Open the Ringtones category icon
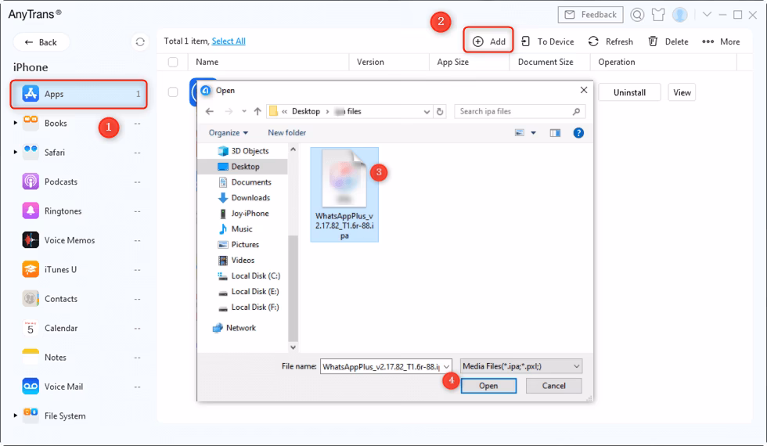Screen dimensions: 767x446 pyautogui.click(x=31, y=210)
